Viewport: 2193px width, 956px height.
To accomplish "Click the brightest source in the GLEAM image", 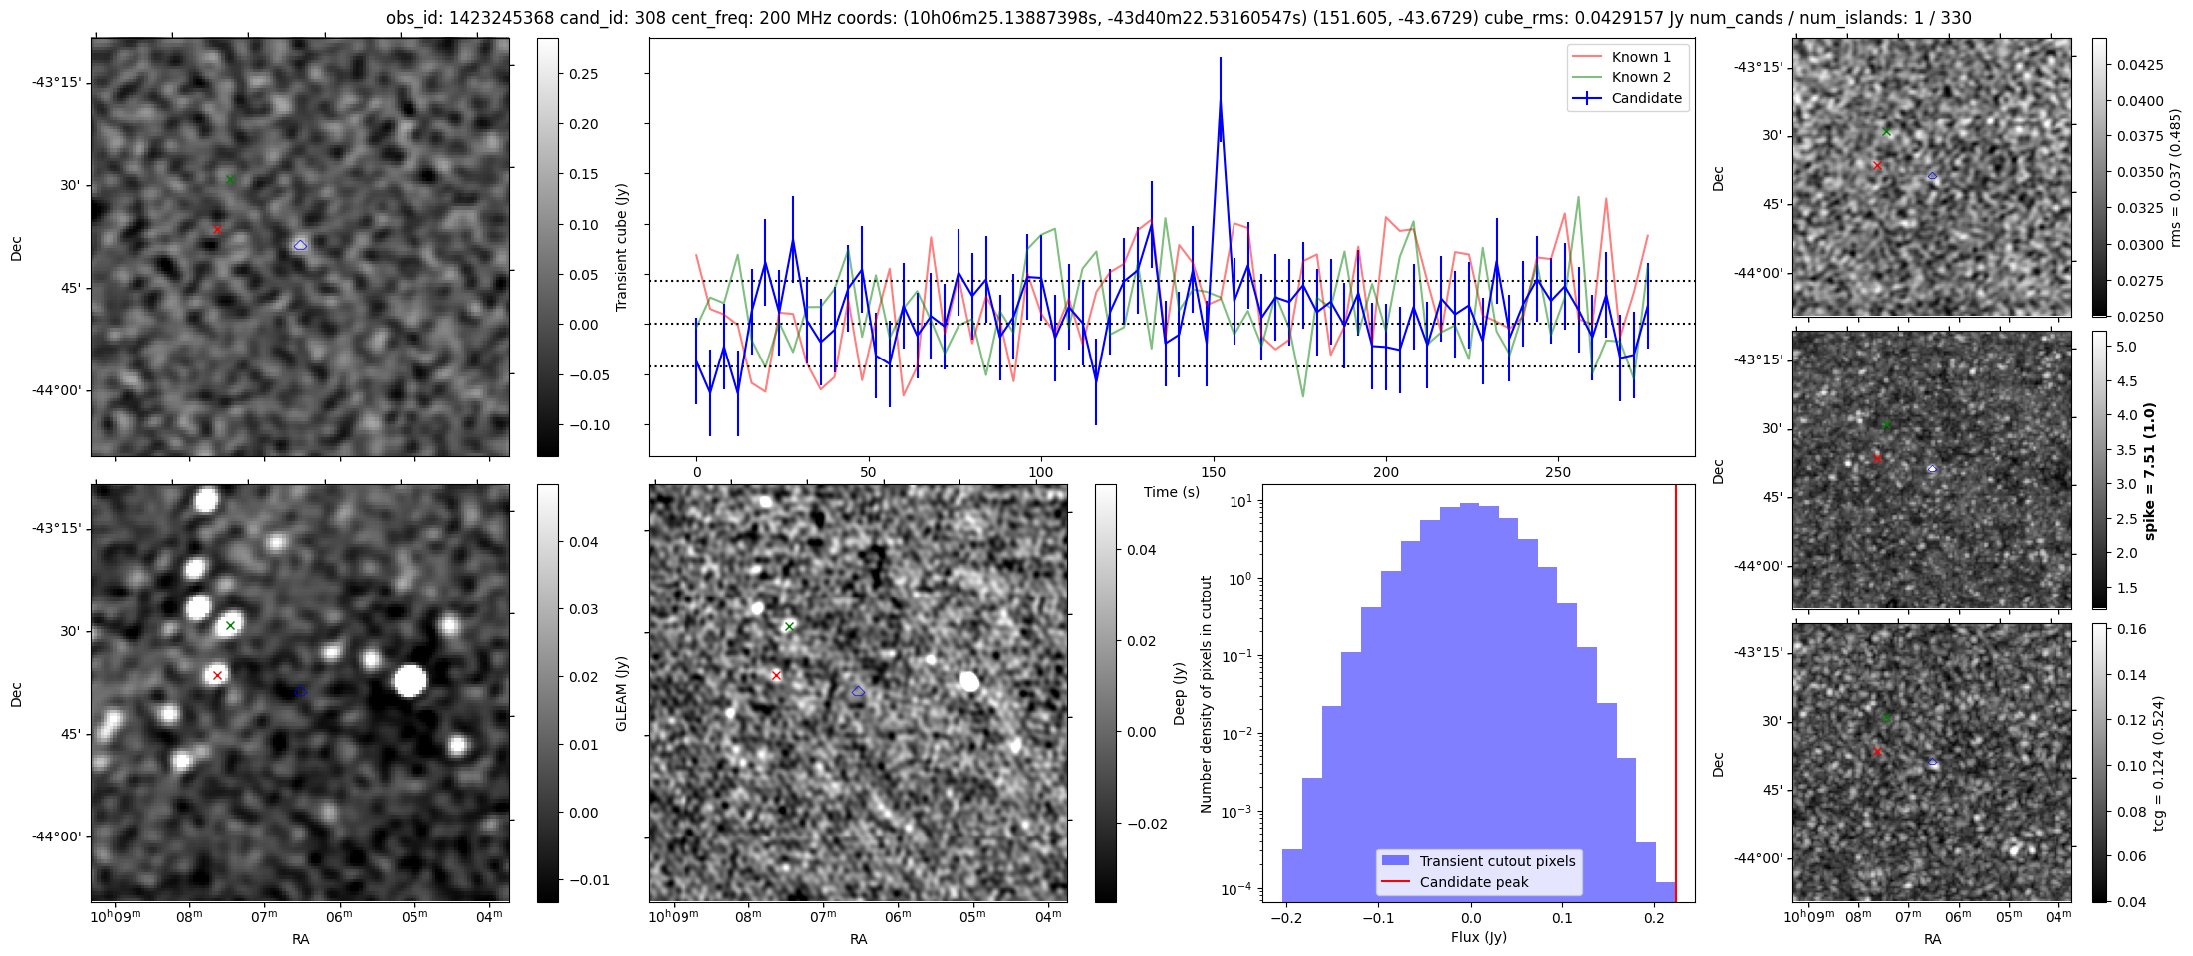I will pos(410,681).
